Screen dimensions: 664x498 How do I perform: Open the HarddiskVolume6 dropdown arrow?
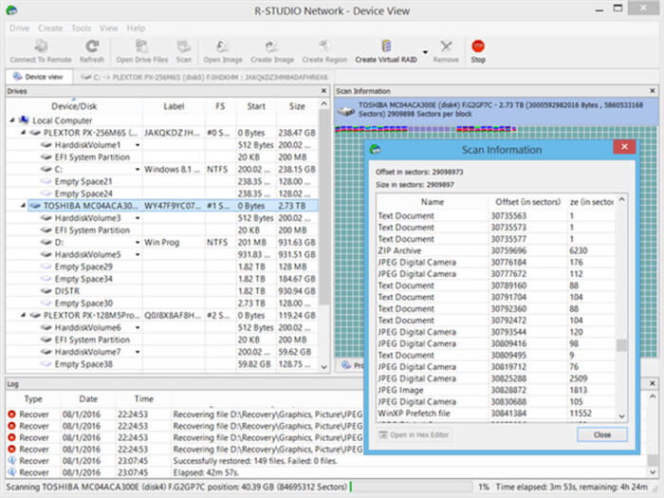(138, 328)
